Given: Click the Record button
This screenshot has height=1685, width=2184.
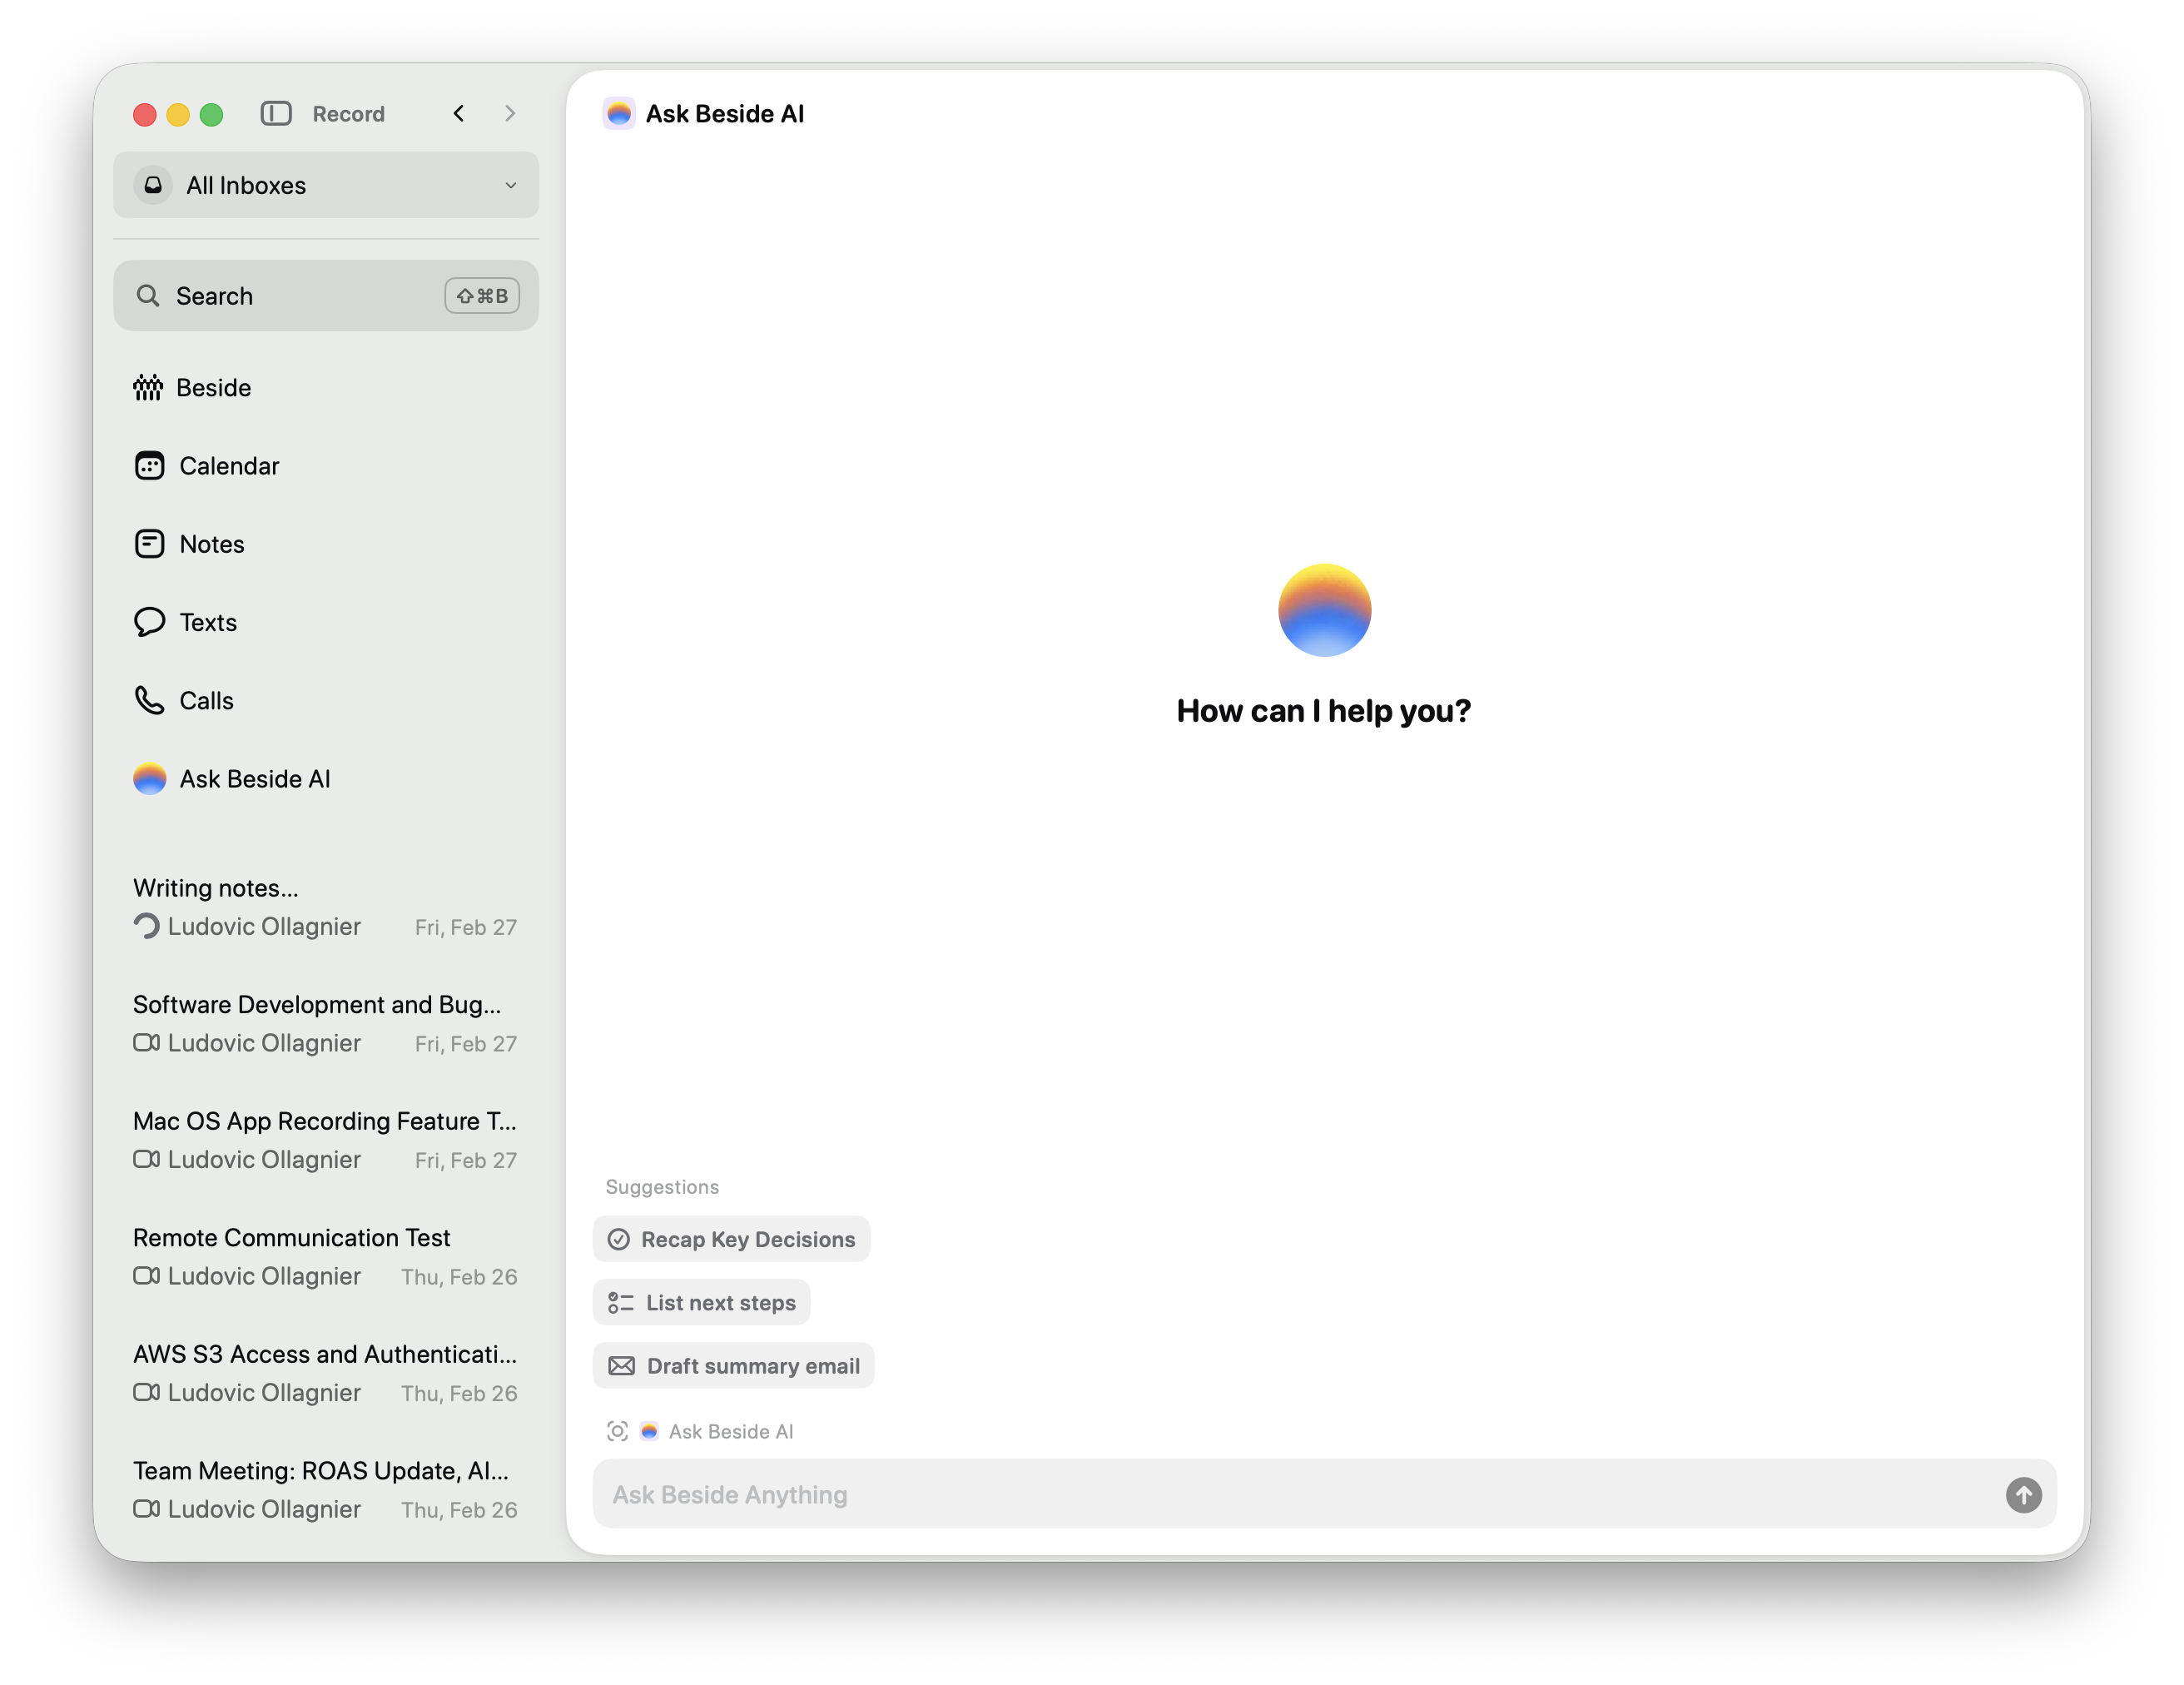Looking at the screenshot, I should click(x=348, y=114).
